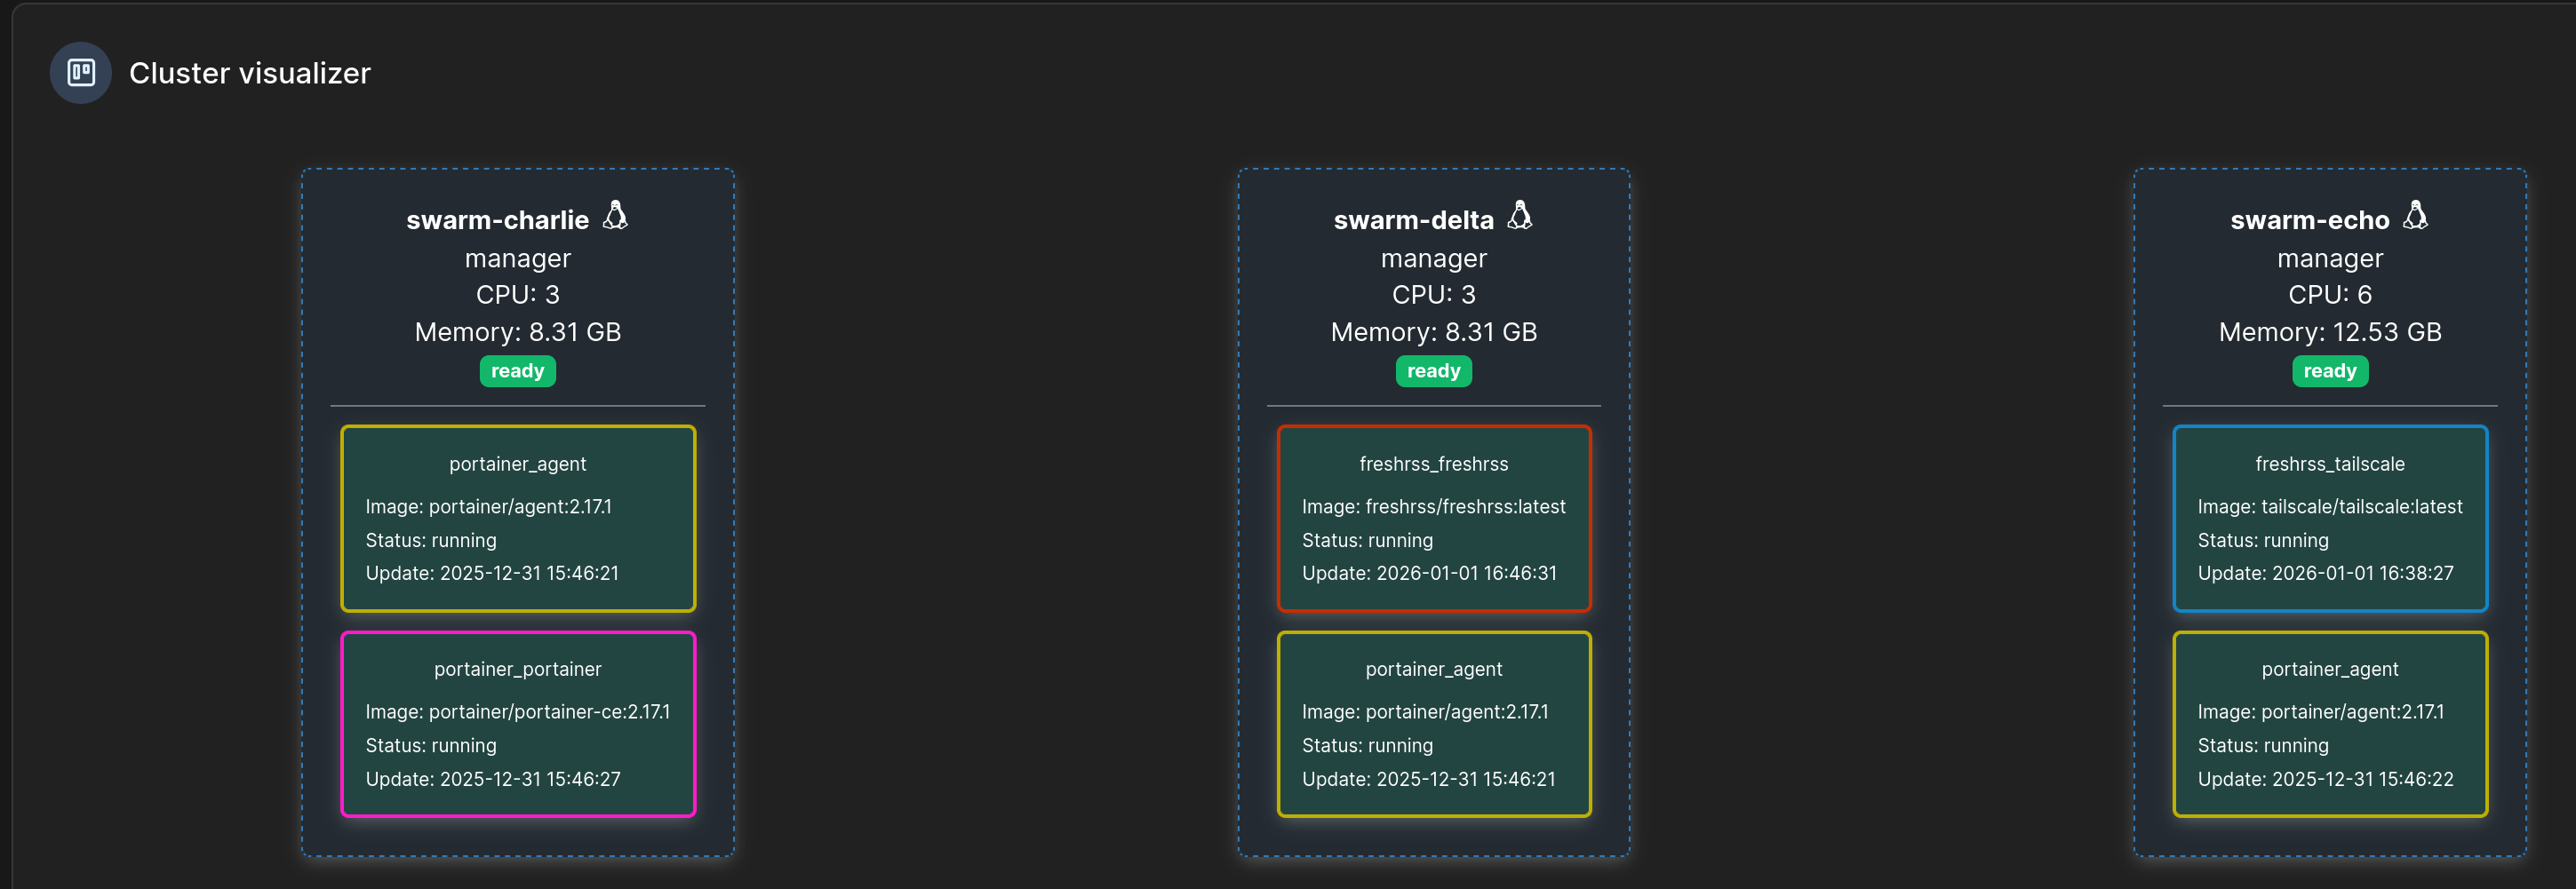Click the freshrss/freshrss:latest image line
This screenshot has height=889, width=2576.
click(1433, 507)
